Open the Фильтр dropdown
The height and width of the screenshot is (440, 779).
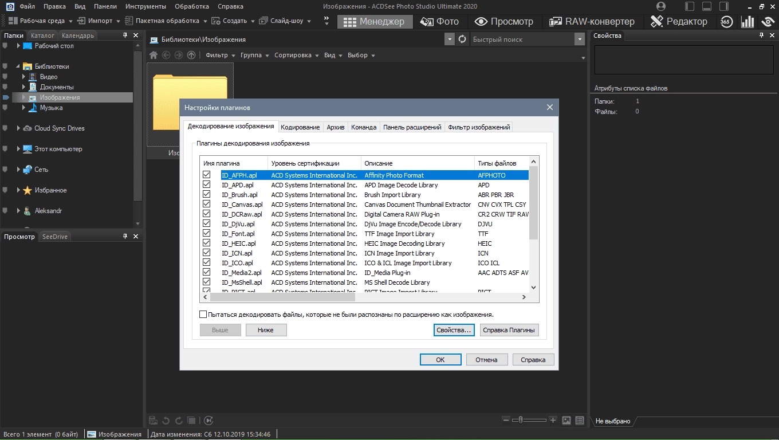click(221, 55)
